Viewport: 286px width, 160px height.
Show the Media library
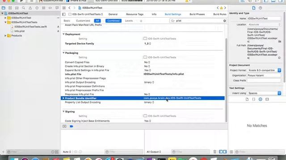(267, 100)
